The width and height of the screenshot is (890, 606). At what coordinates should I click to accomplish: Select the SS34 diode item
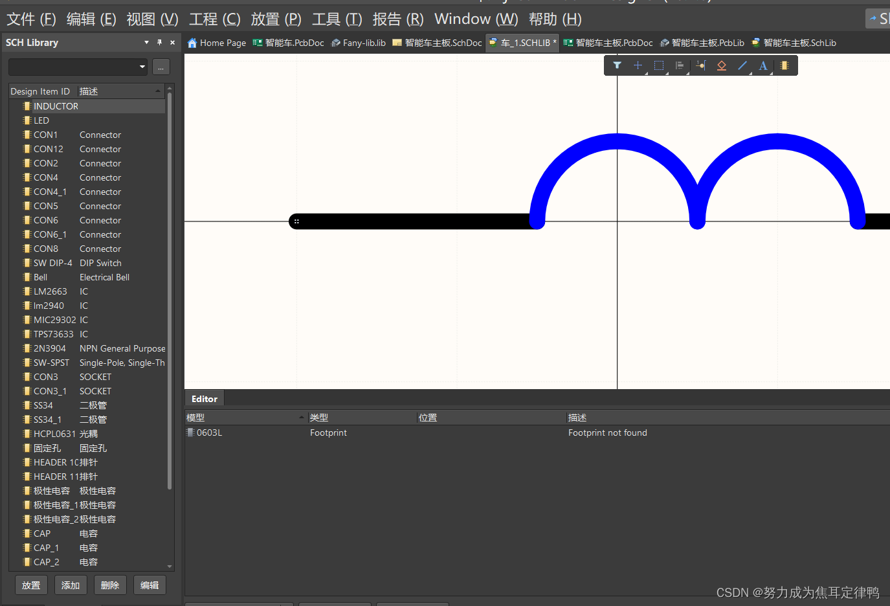coord(87,405)
